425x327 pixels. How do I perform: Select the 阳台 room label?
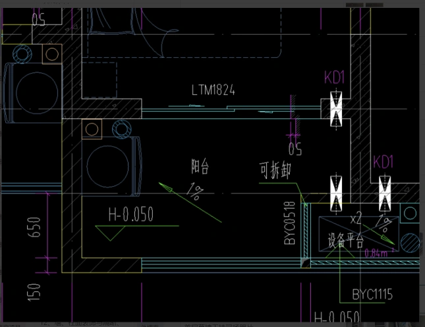tap(200, 167)
